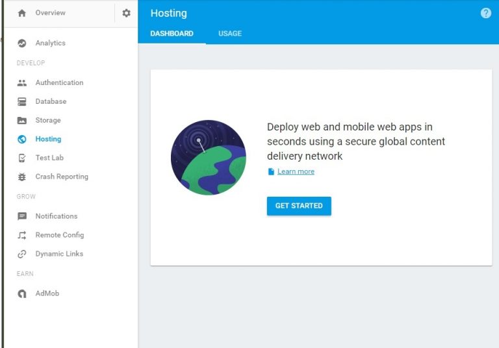Screen dimensions: 499x348
Task: Click the document icon beside Learn more
Action: pos(271,171)
